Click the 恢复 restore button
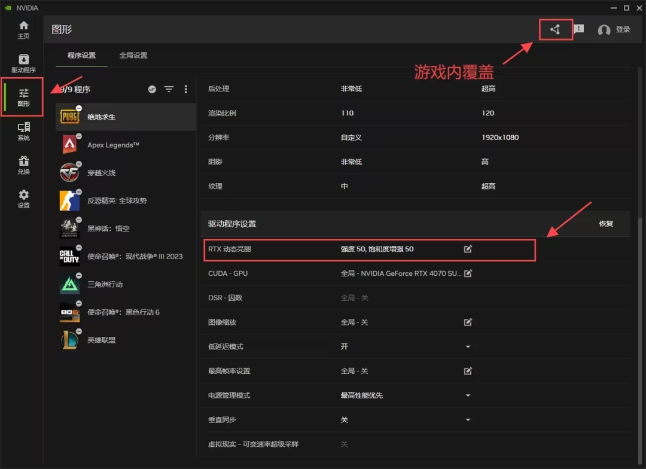The image size is (646, 469). click(606, 223)
